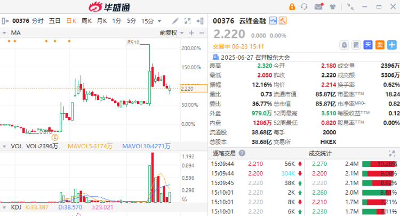This screenshot has width=400, height=216.
Task: Click the 52周最低 value 0.820
Action: (329, 123)
